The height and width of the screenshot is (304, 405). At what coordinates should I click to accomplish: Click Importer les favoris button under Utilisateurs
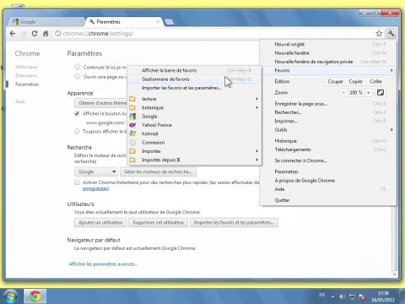click(234, 223)
